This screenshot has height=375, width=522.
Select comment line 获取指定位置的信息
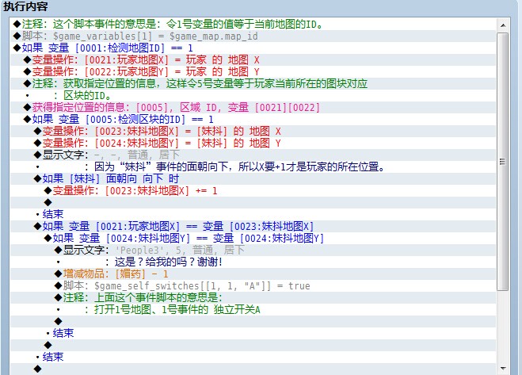point(253,84)
